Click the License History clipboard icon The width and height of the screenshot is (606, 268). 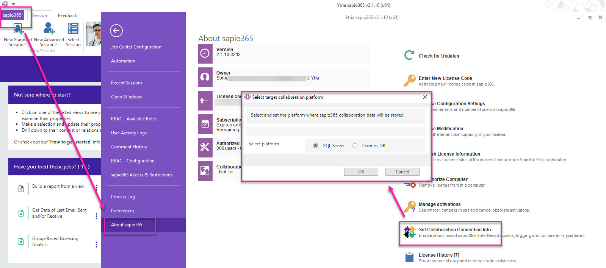point(409,257)
